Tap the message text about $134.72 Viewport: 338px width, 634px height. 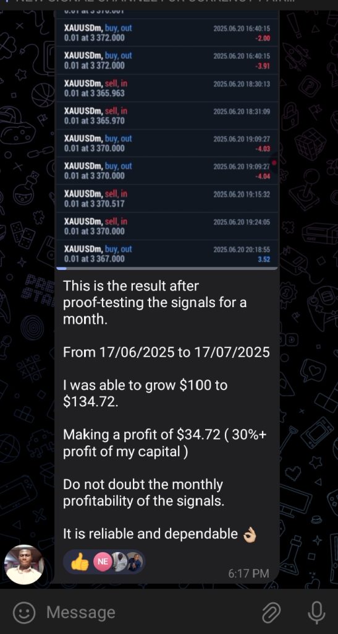pos(145,393)
